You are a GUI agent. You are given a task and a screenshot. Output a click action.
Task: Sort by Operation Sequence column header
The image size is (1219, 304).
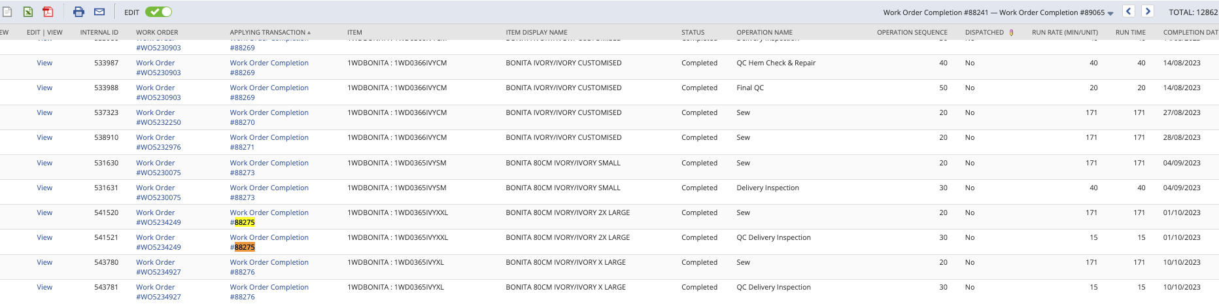click(912, 32)
